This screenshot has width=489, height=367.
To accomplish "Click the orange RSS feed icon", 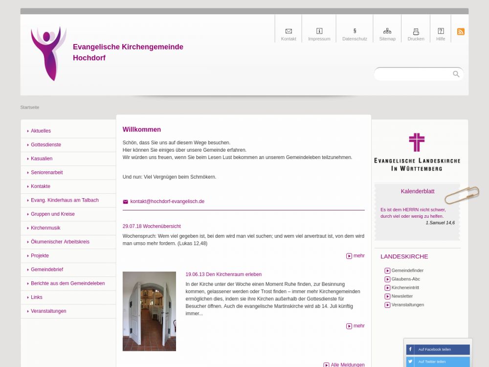I will pos(461,32).
